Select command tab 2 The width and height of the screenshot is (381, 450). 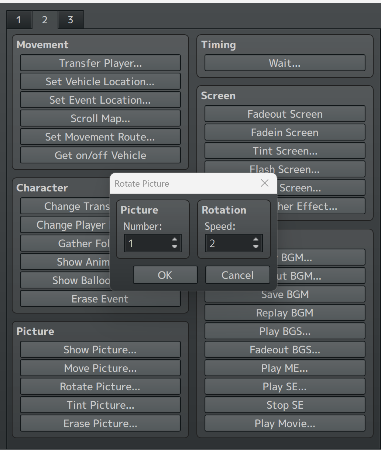click(x=45, y=20)
